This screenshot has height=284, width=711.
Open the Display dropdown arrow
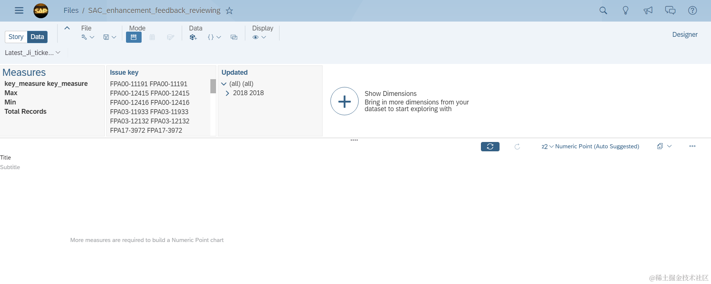click(x=264, y=37)
